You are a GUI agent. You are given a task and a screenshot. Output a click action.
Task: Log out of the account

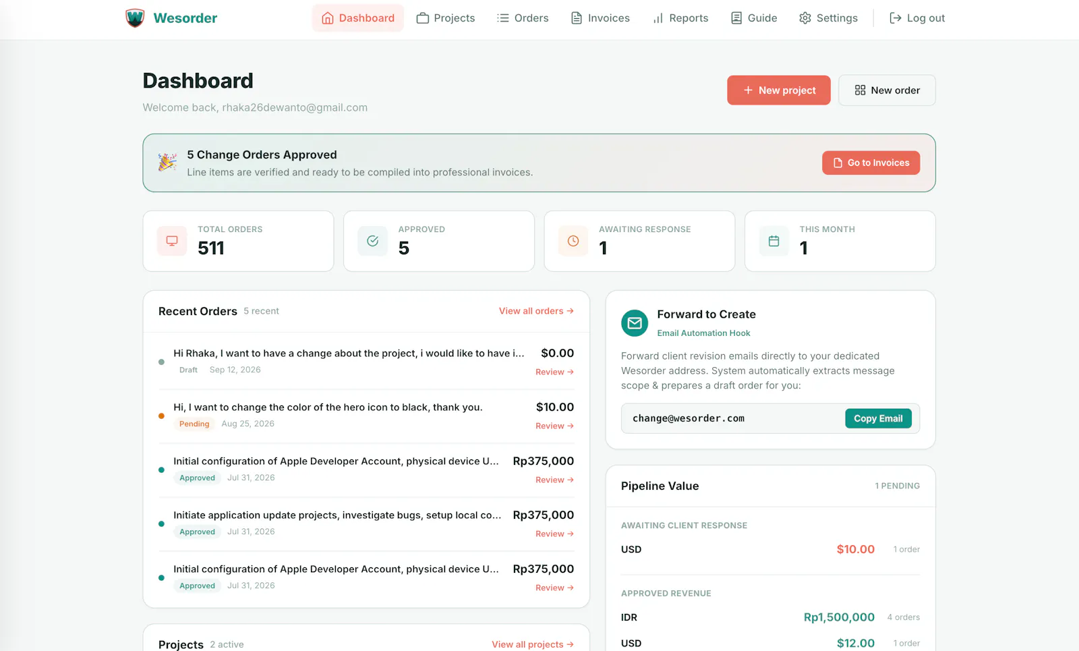tap(917, 18)
